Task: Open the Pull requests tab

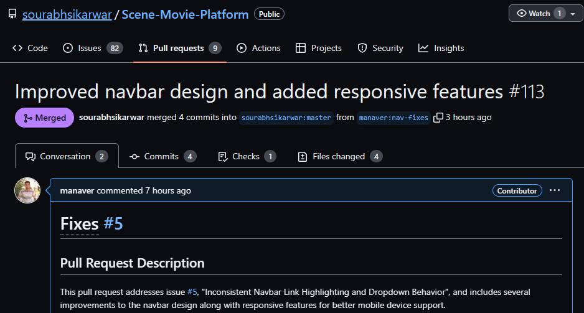Action: 180,48
